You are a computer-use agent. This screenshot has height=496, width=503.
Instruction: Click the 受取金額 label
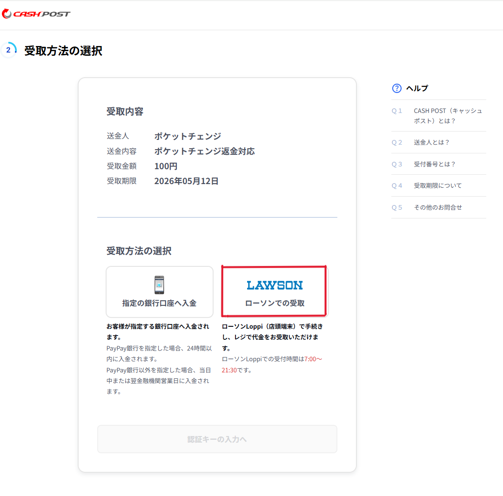tap(121, 166)
